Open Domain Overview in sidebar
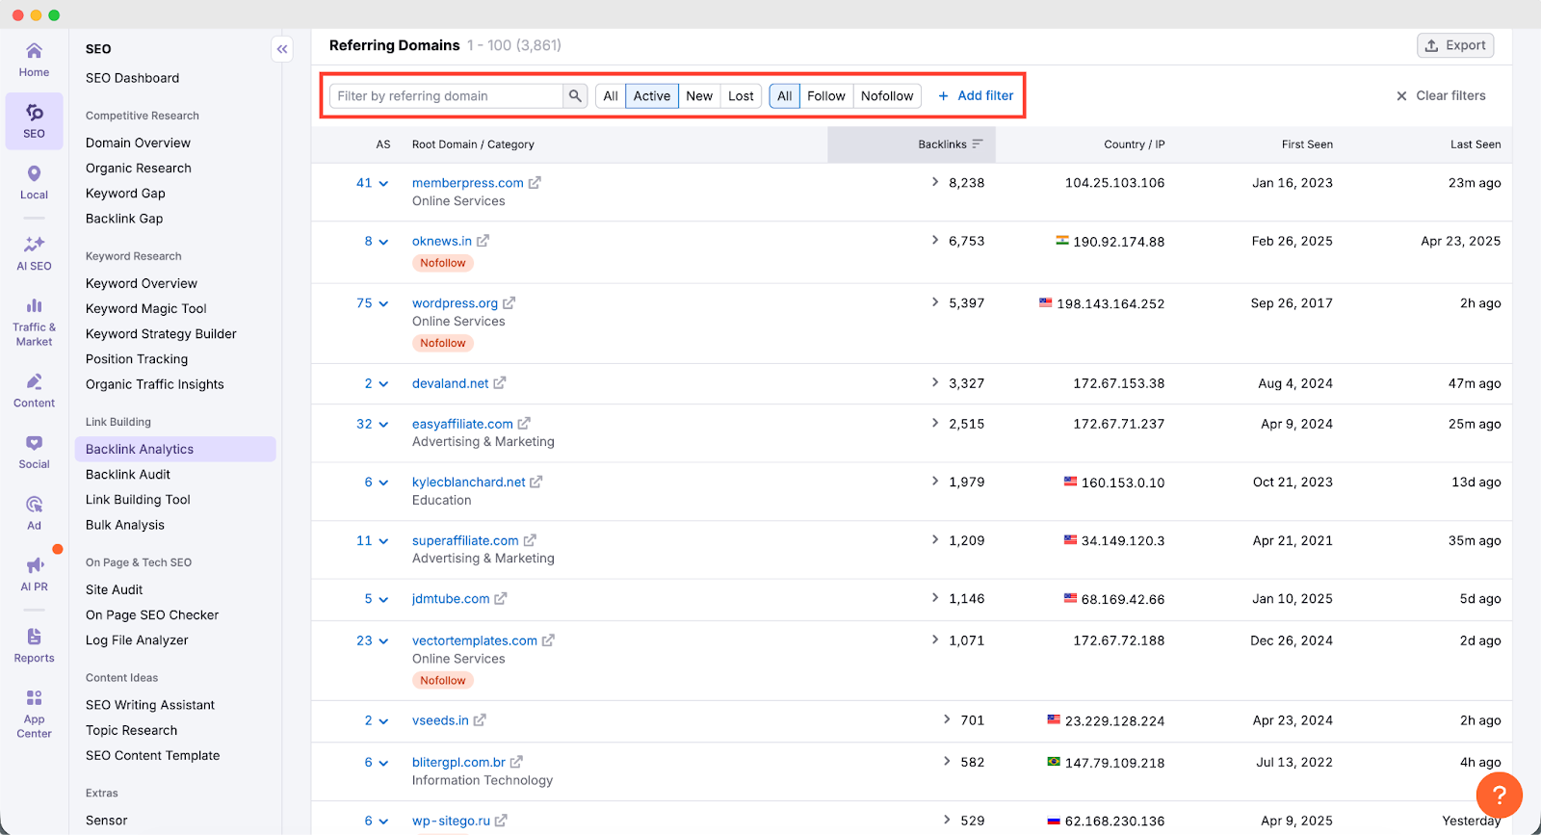 (138, 143)
